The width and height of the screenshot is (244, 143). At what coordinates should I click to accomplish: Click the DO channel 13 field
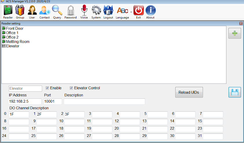[x=157, y=122]
